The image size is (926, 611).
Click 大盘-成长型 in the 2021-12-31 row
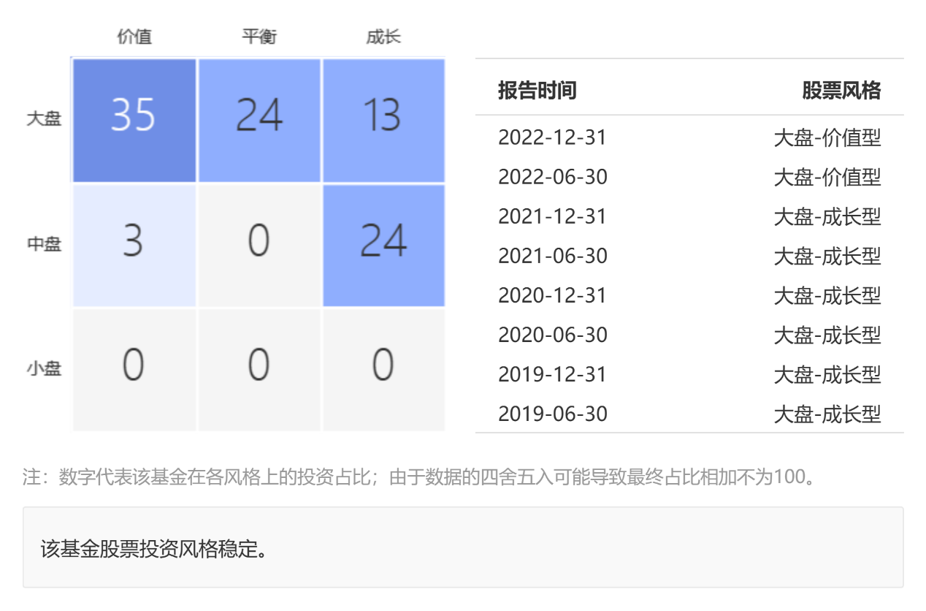pyautogui.click(x=827, y=216)
